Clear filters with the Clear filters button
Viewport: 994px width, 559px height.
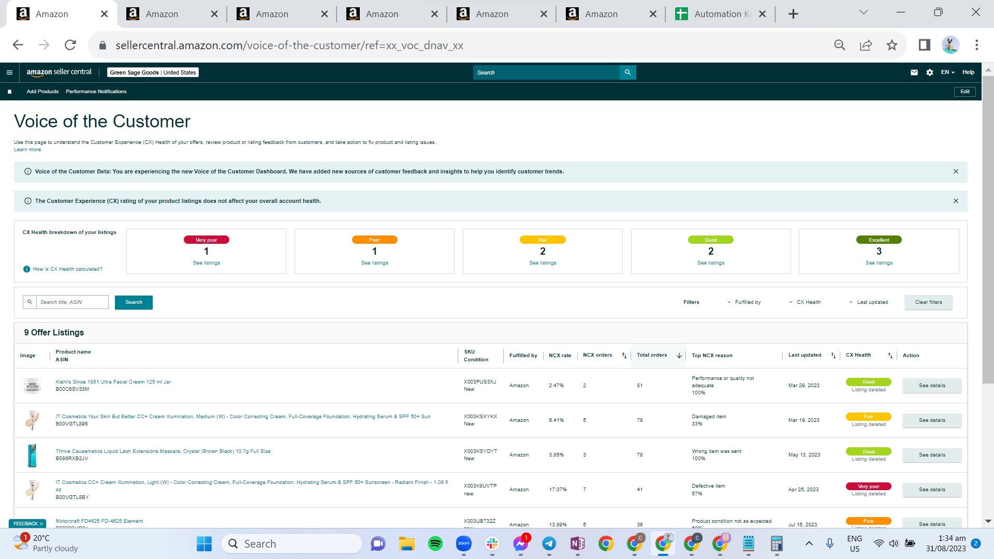point(929,302)
